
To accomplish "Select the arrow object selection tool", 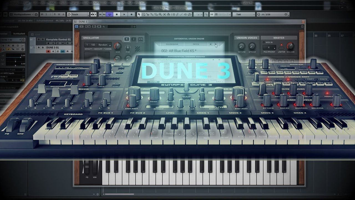I will (139, 14).
